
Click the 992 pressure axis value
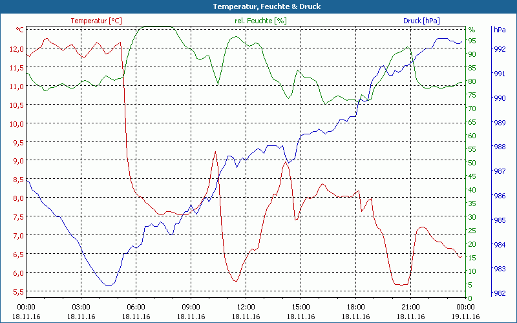(500, 49)
